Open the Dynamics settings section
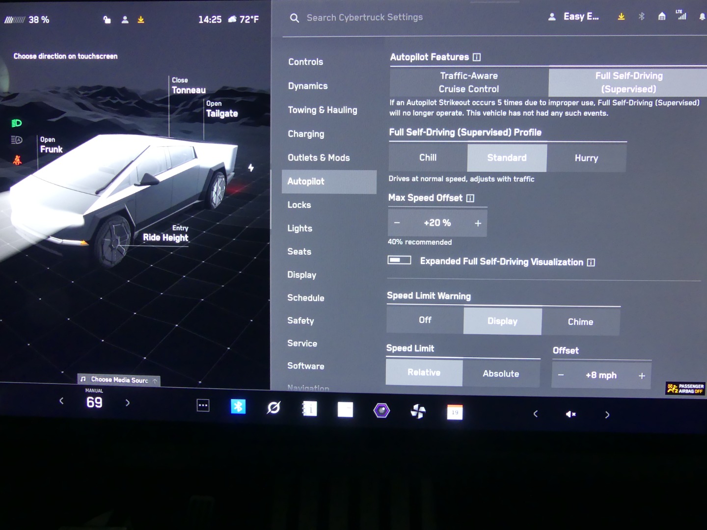Screen dimensions: 707x530 (x=308, y=86)
